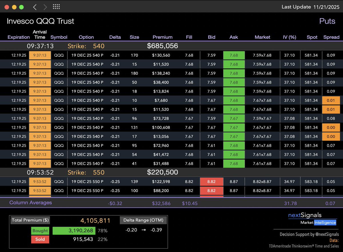The height and width of the screenshot is (252, 343).
Task: Sort by the Delta column header
Action: [115, 37]
